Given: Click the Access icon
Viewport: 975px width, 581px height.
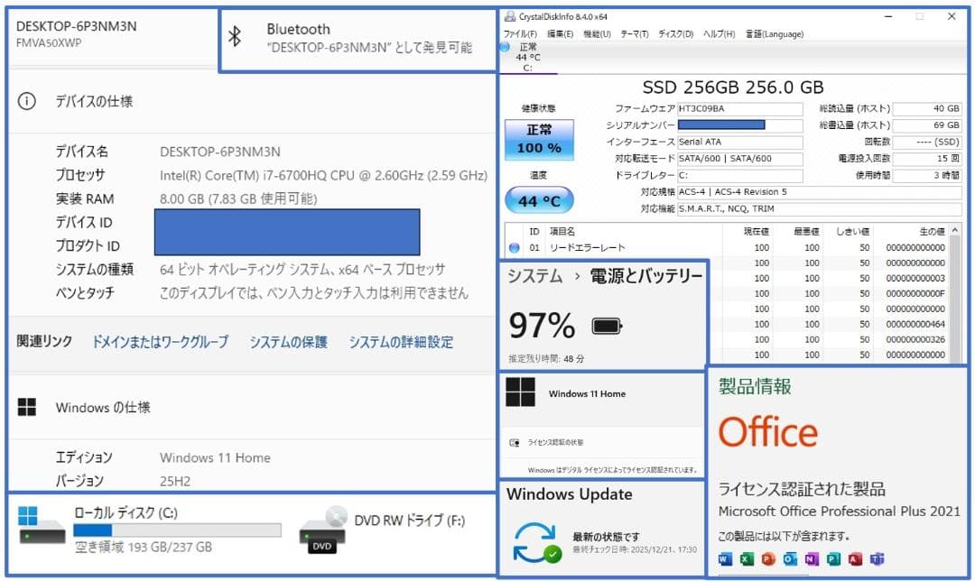Looking at the screenshot, I should pyautogui.click(x=854, y=558).
